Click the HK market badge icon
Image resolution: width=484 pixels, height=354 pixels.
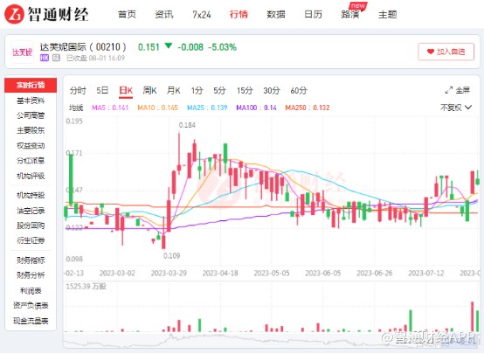[x=45, y=58]
